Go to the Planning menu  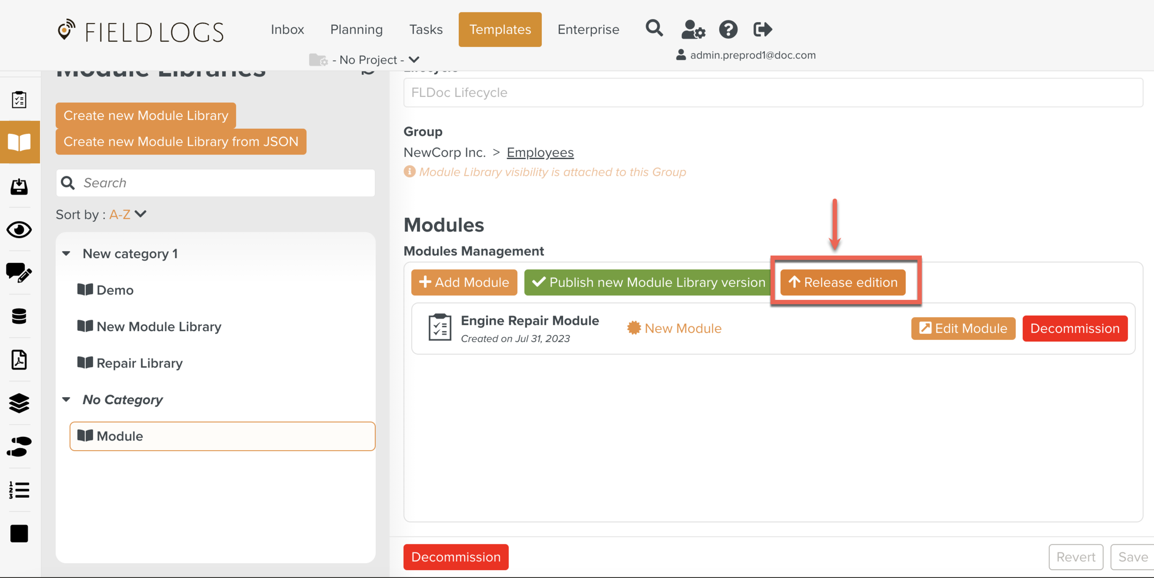click(x=356, y=30)
